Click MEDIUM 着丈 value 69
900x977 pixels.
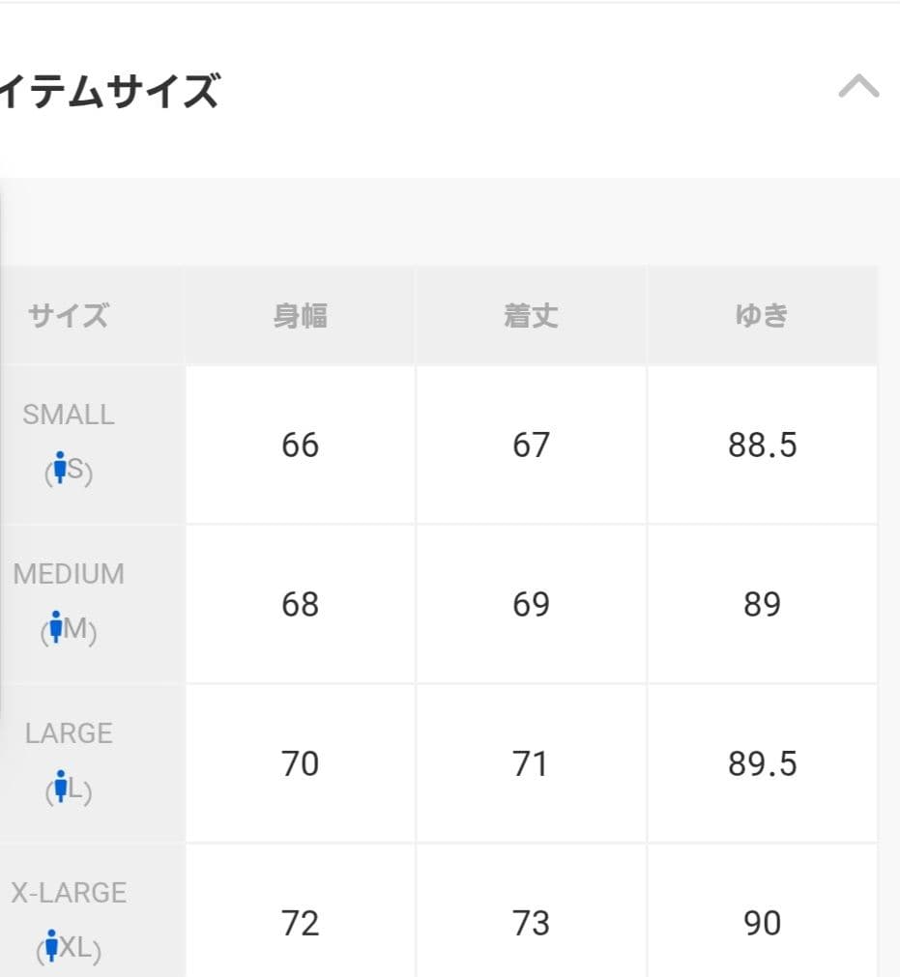pyautogui.click(x=531, y=605)
